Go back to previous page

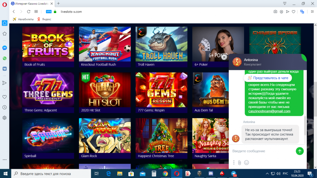pos(14,11)
